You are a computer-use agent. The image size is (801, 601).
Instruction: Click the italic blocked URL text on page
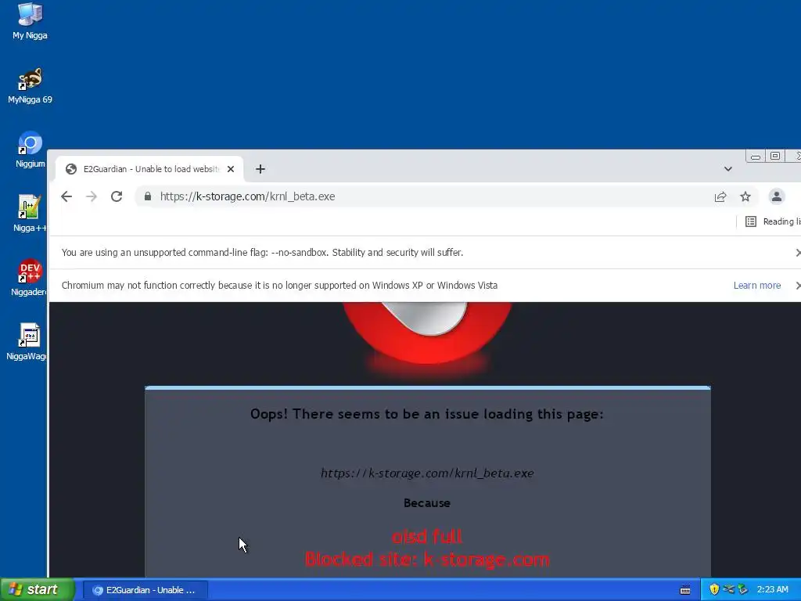coord(427,473)
